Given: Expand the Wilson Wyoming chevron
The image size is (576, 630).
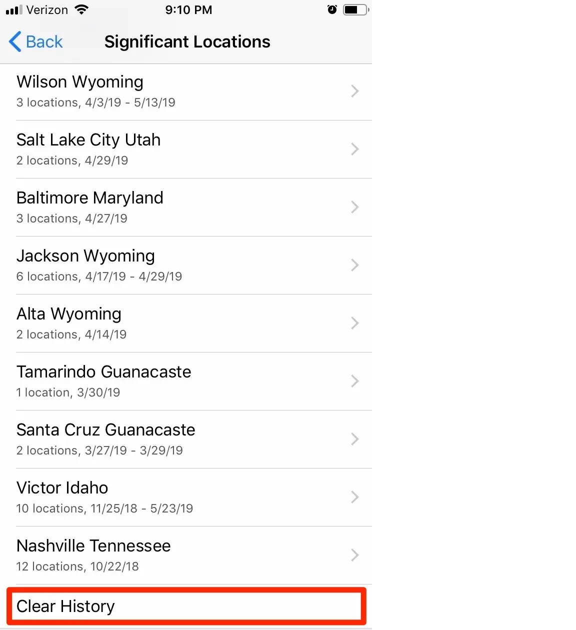Looking at the screenshot, I should coord(354,91).
